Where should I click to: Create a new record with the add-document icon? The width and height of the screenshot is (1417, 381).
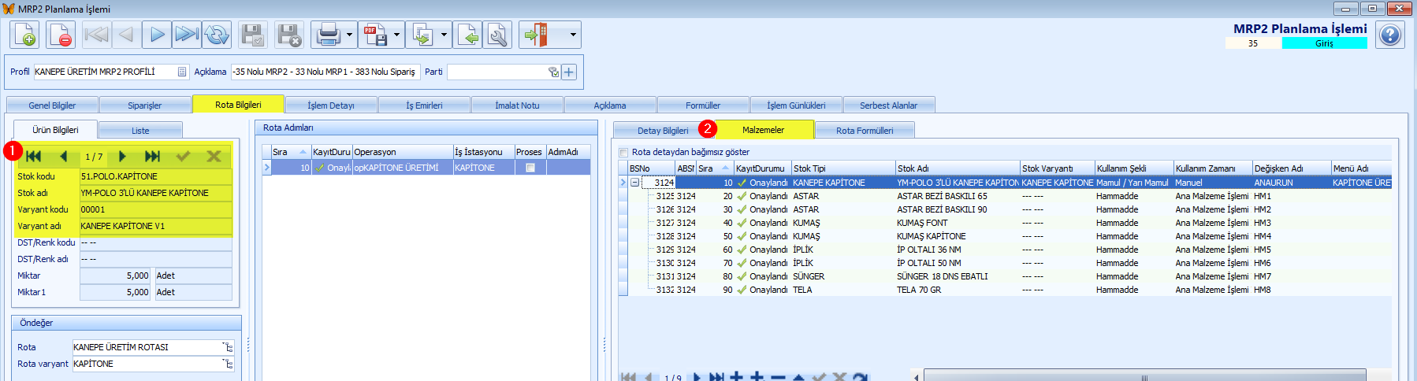[x=24, y=35]
